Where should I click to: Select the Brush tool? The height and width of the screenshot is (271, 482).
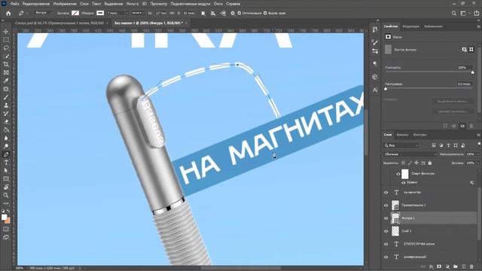(6, 97)
